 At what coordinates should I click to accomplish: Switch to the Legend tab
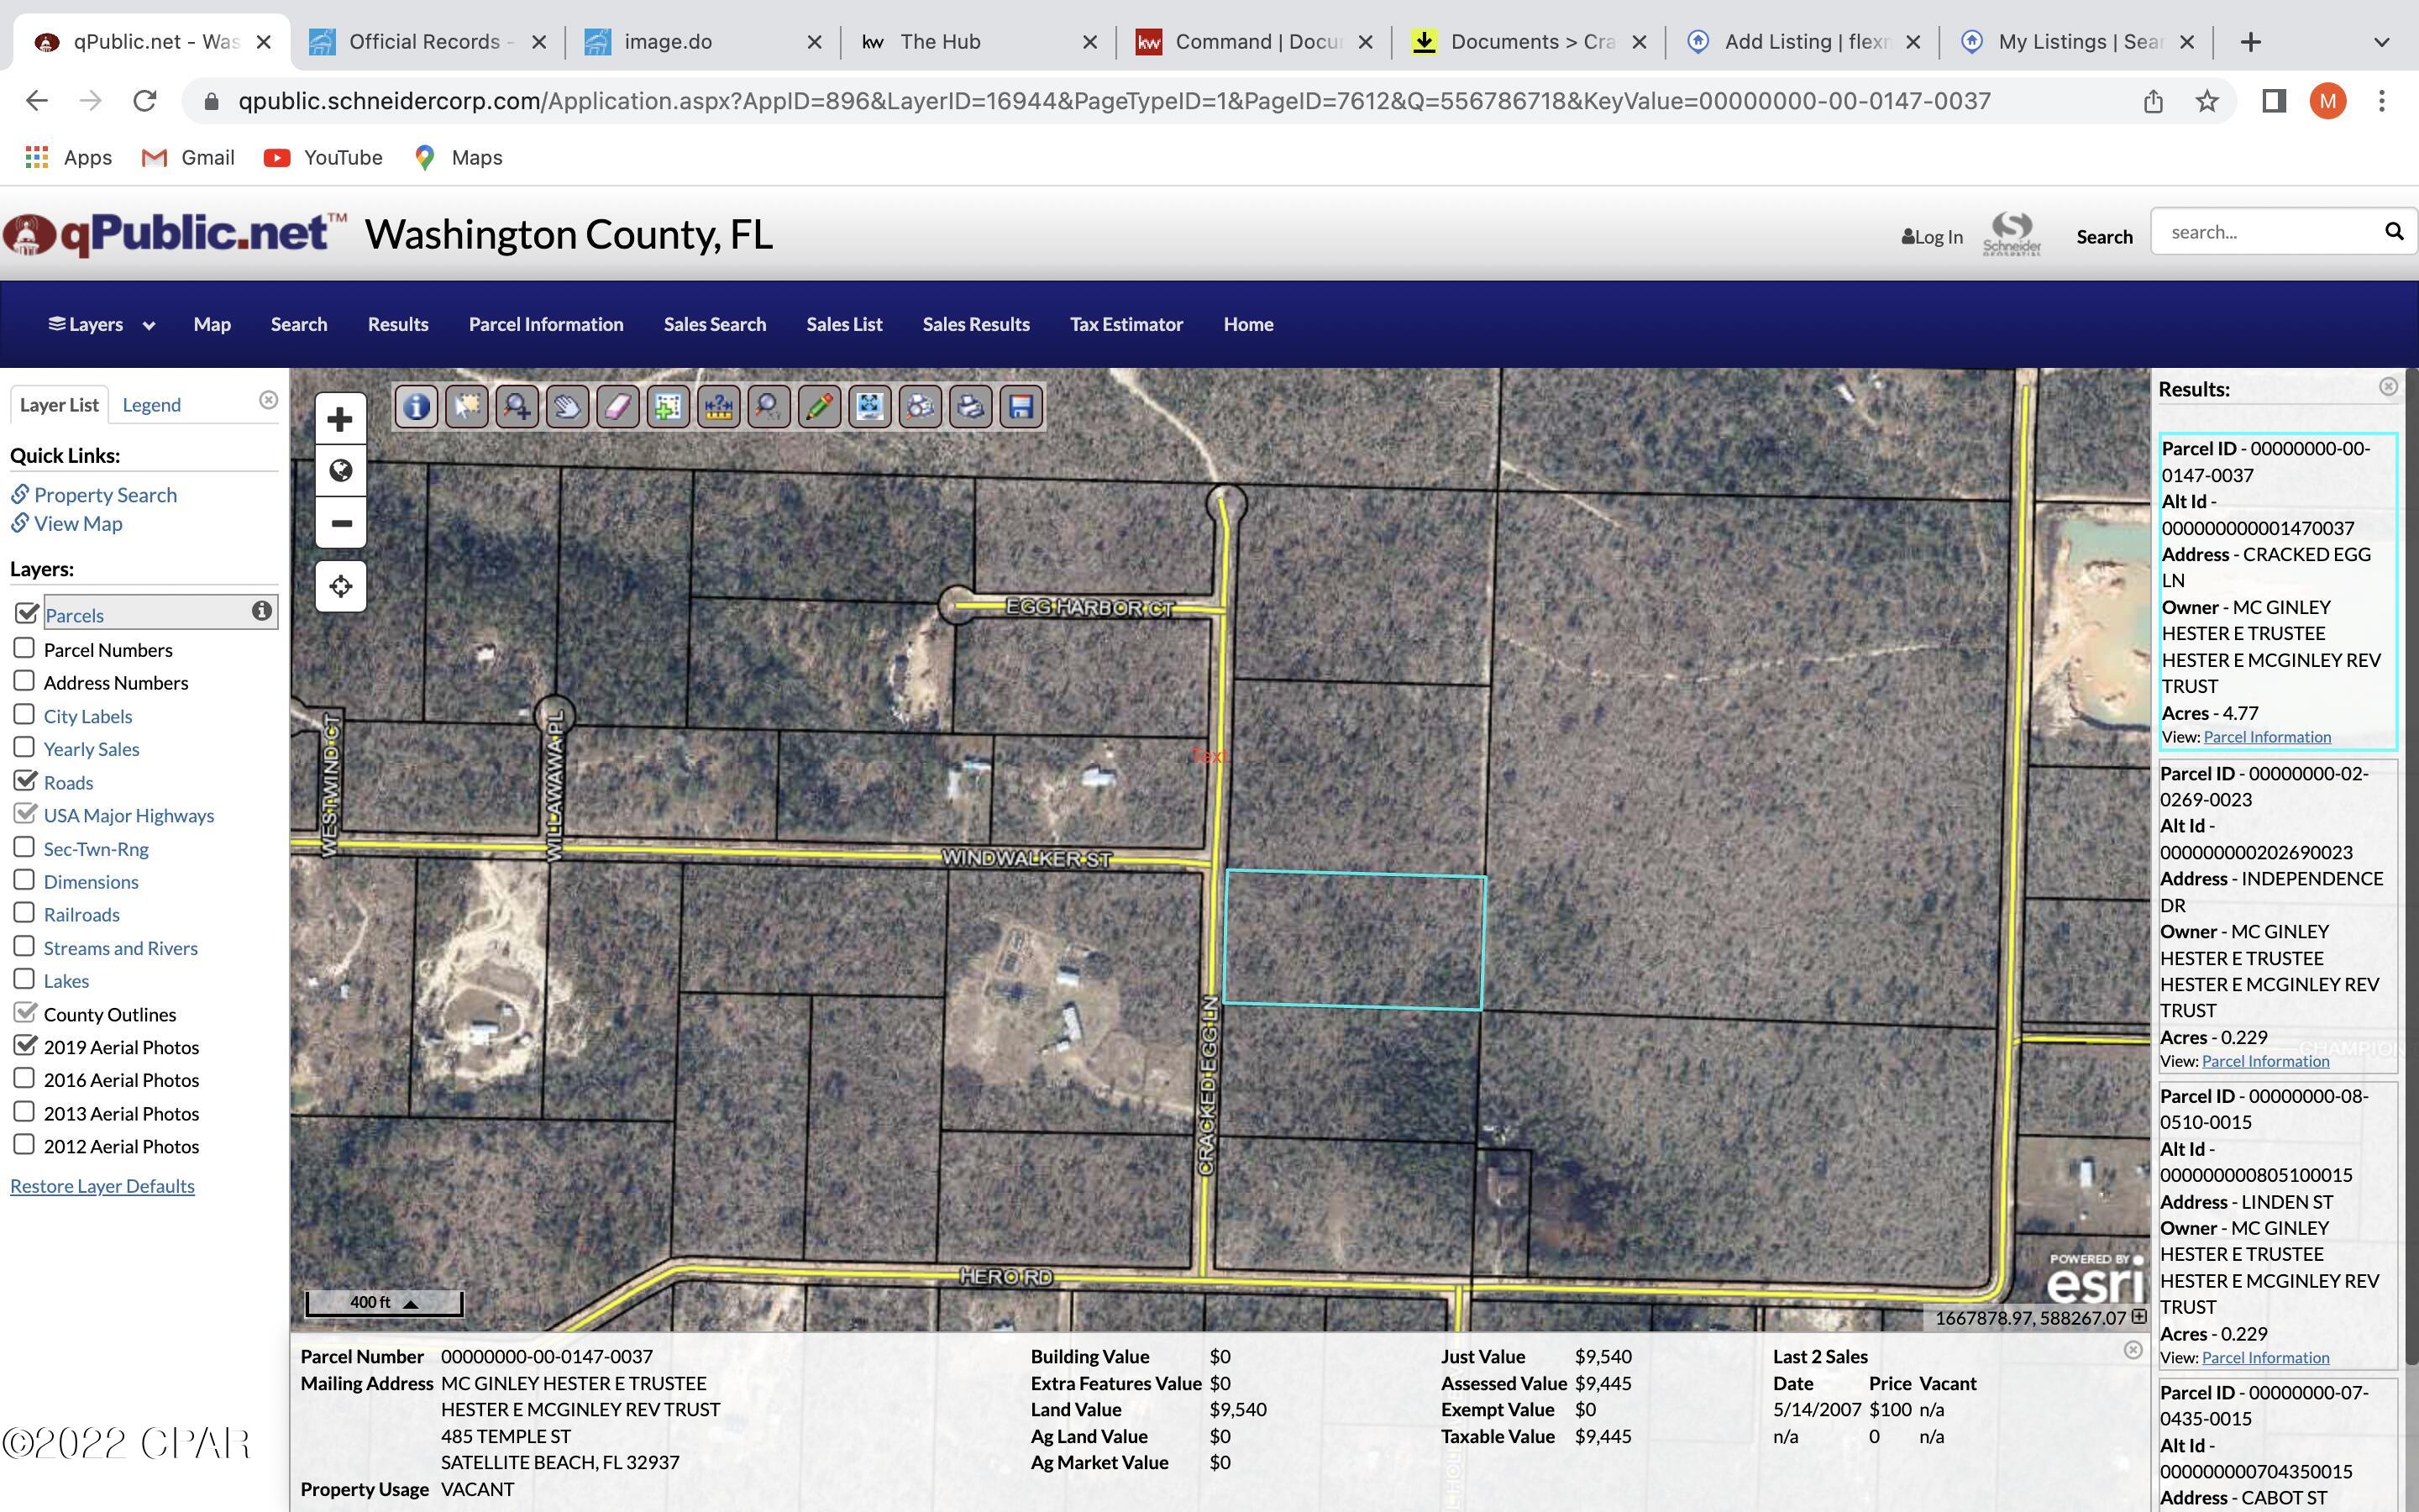pos(151,405)
